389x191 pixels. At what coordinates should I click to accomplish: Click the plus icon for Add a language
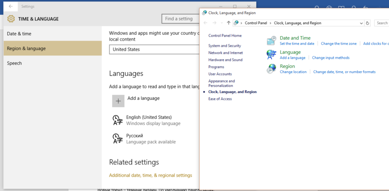[x=118, y=101]
